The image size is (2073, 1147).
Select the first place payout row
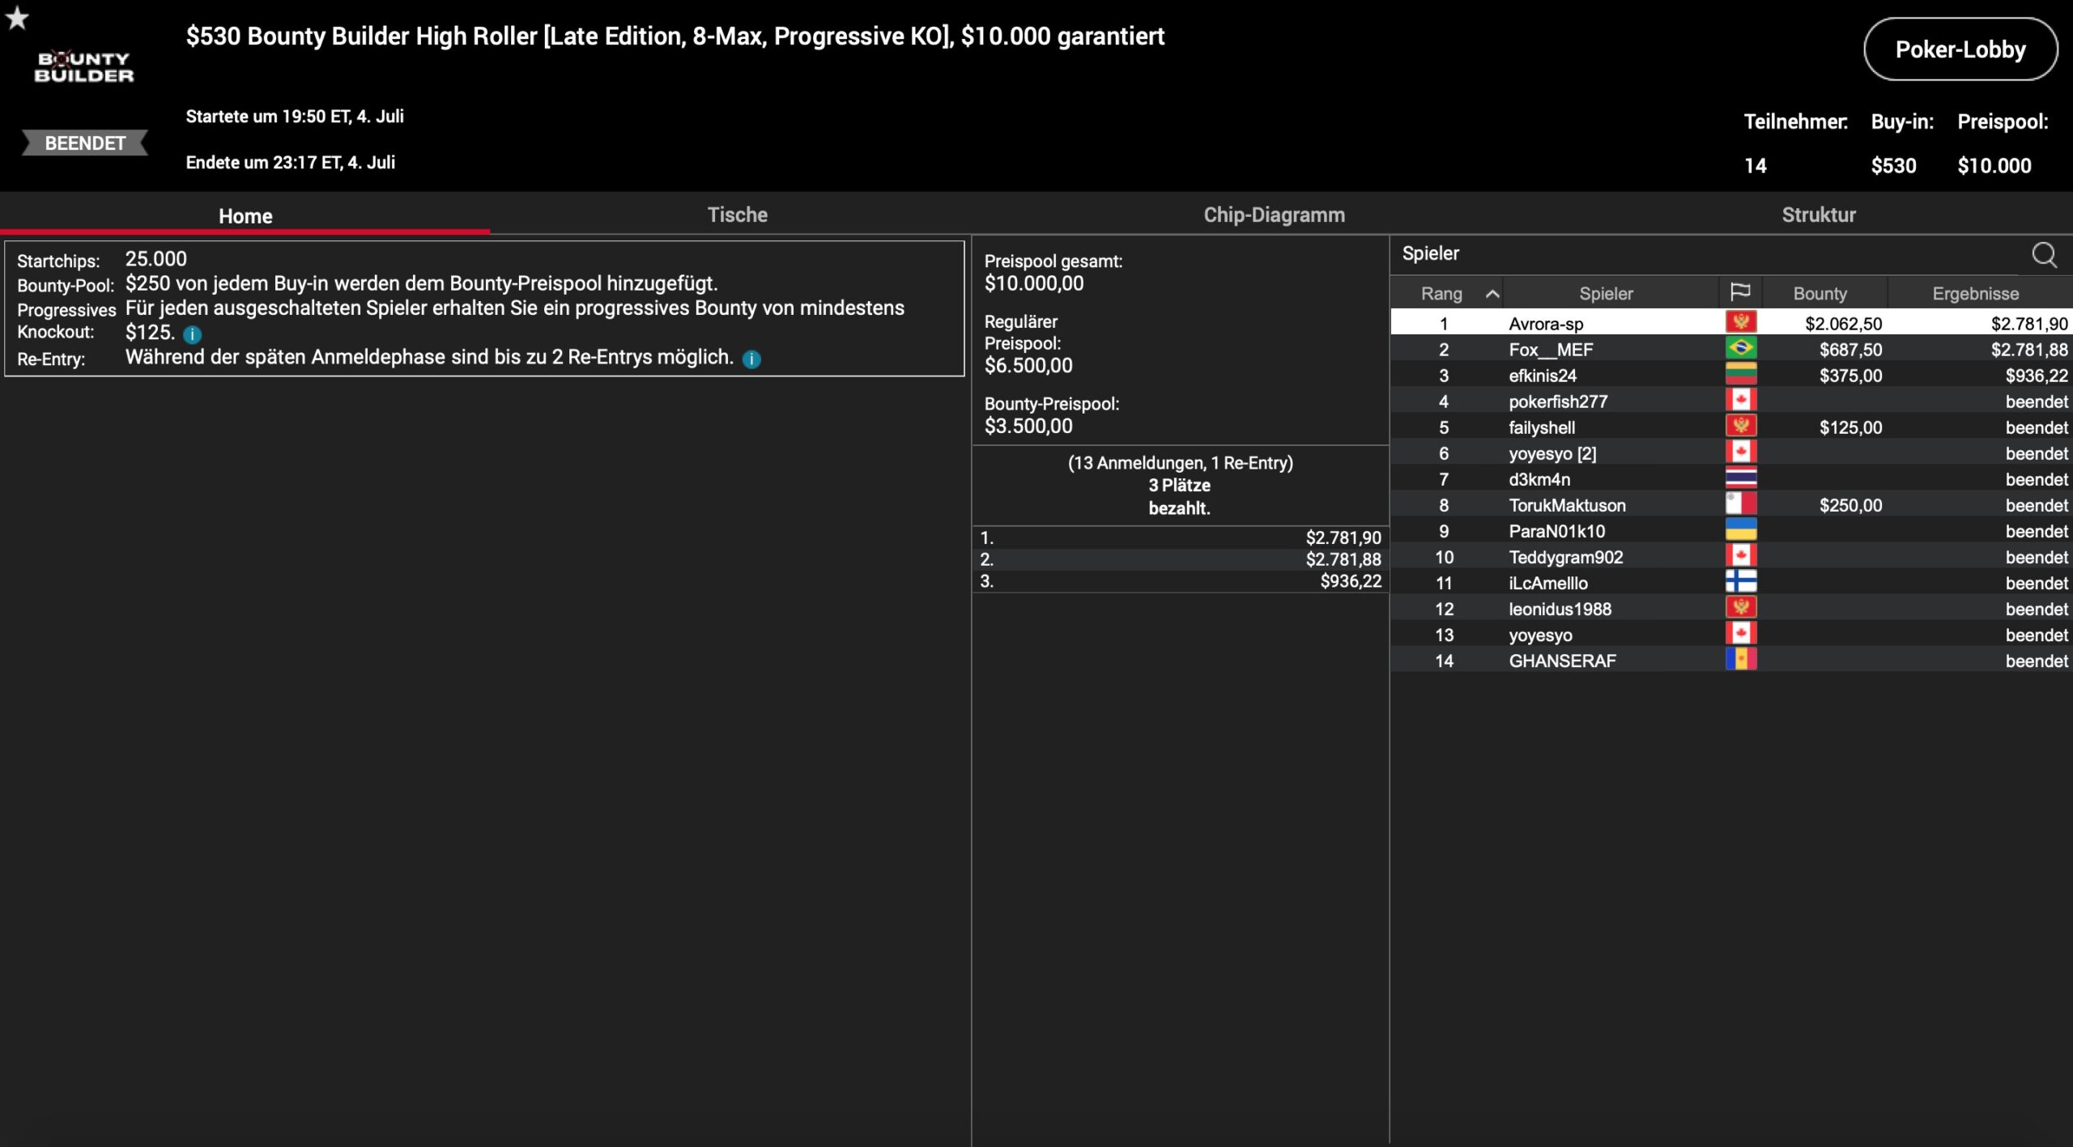pos(1180,537)
